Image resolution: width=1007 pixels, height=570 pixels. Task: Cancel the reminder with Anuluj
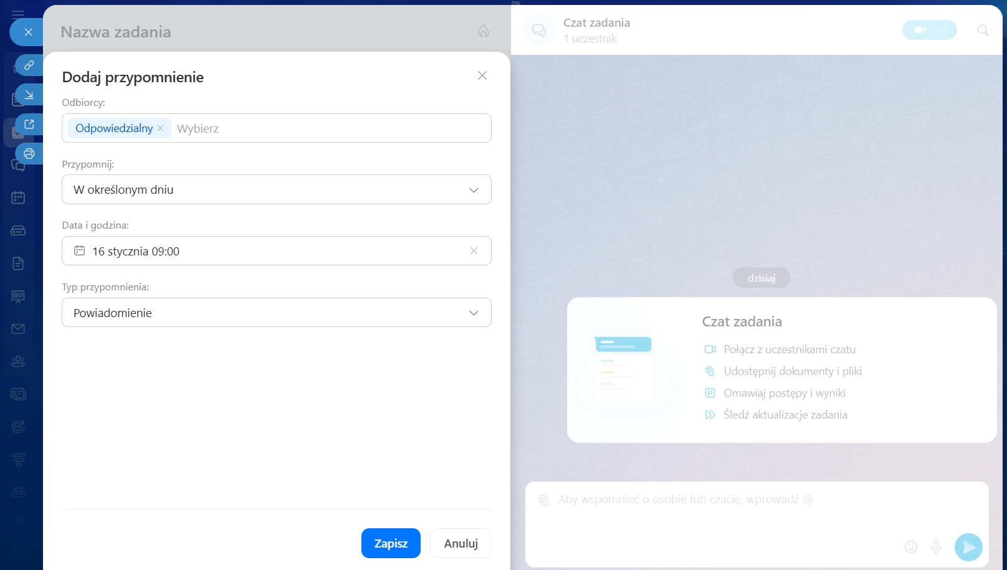[461, 543]
